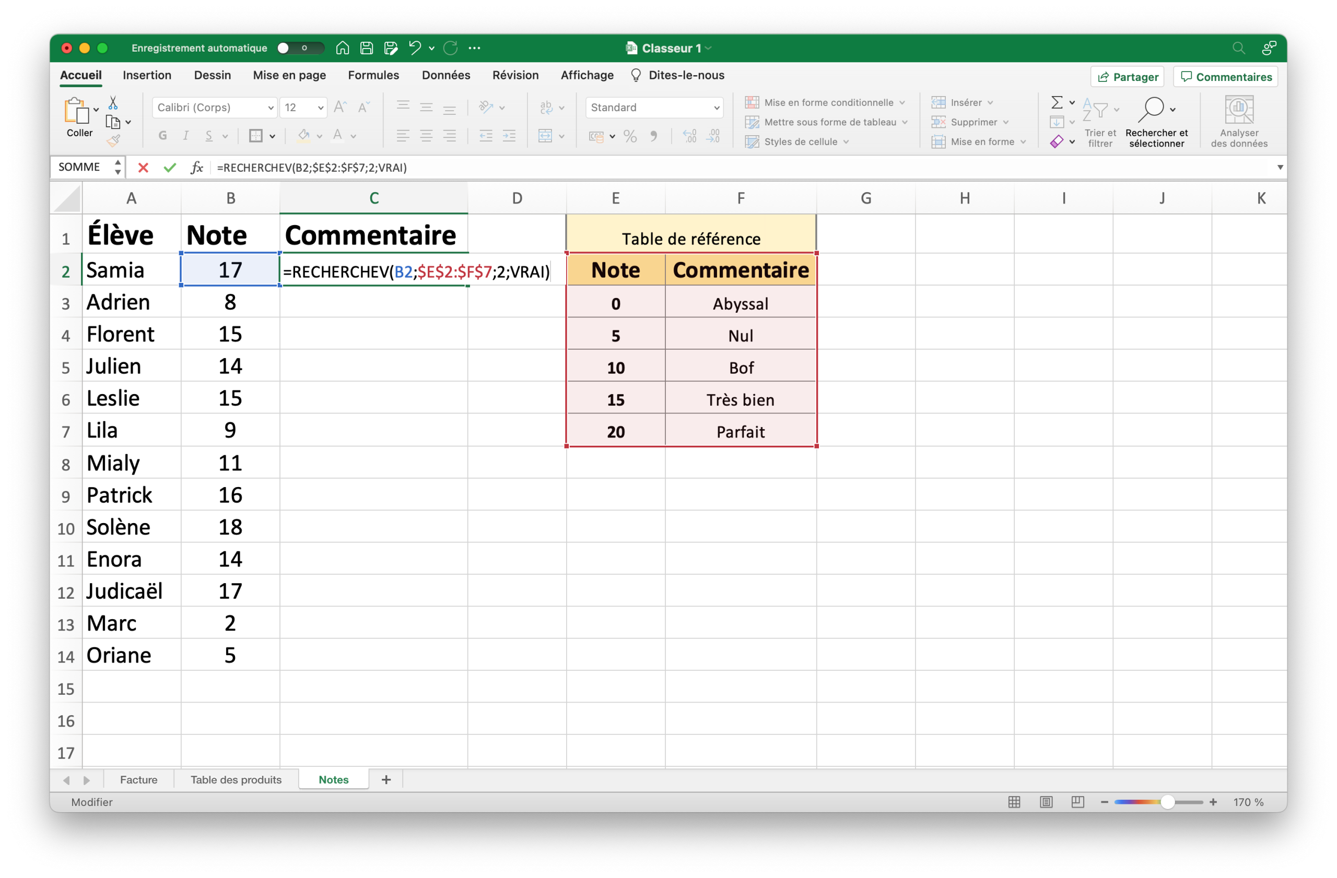Open Insert Function fx button
The image size is (1337, 878).
point(196,167)
